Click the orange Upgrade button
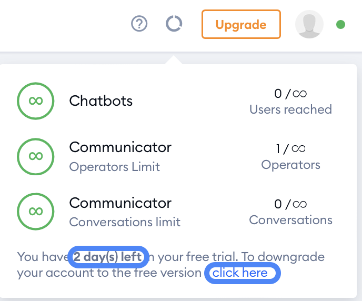The image size is (362, 301). click(x=241, y=24)
